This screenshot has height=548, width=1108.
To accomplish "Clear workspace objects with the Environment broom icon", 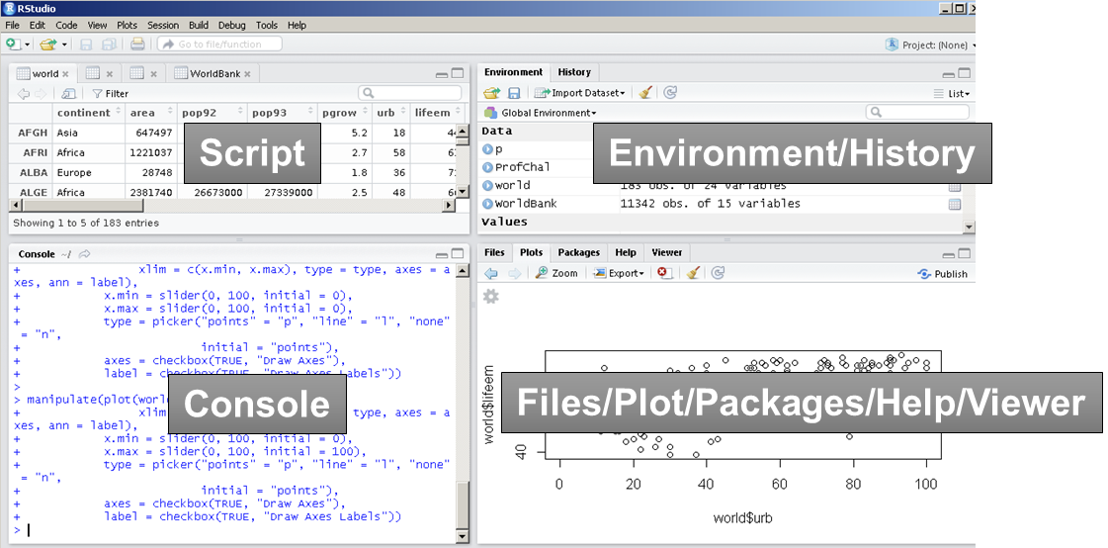I will tap(644, 93).
